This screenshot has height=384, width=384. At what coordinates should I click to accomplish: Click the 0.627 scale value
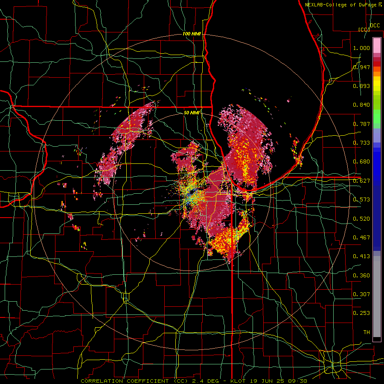(361, 180)
